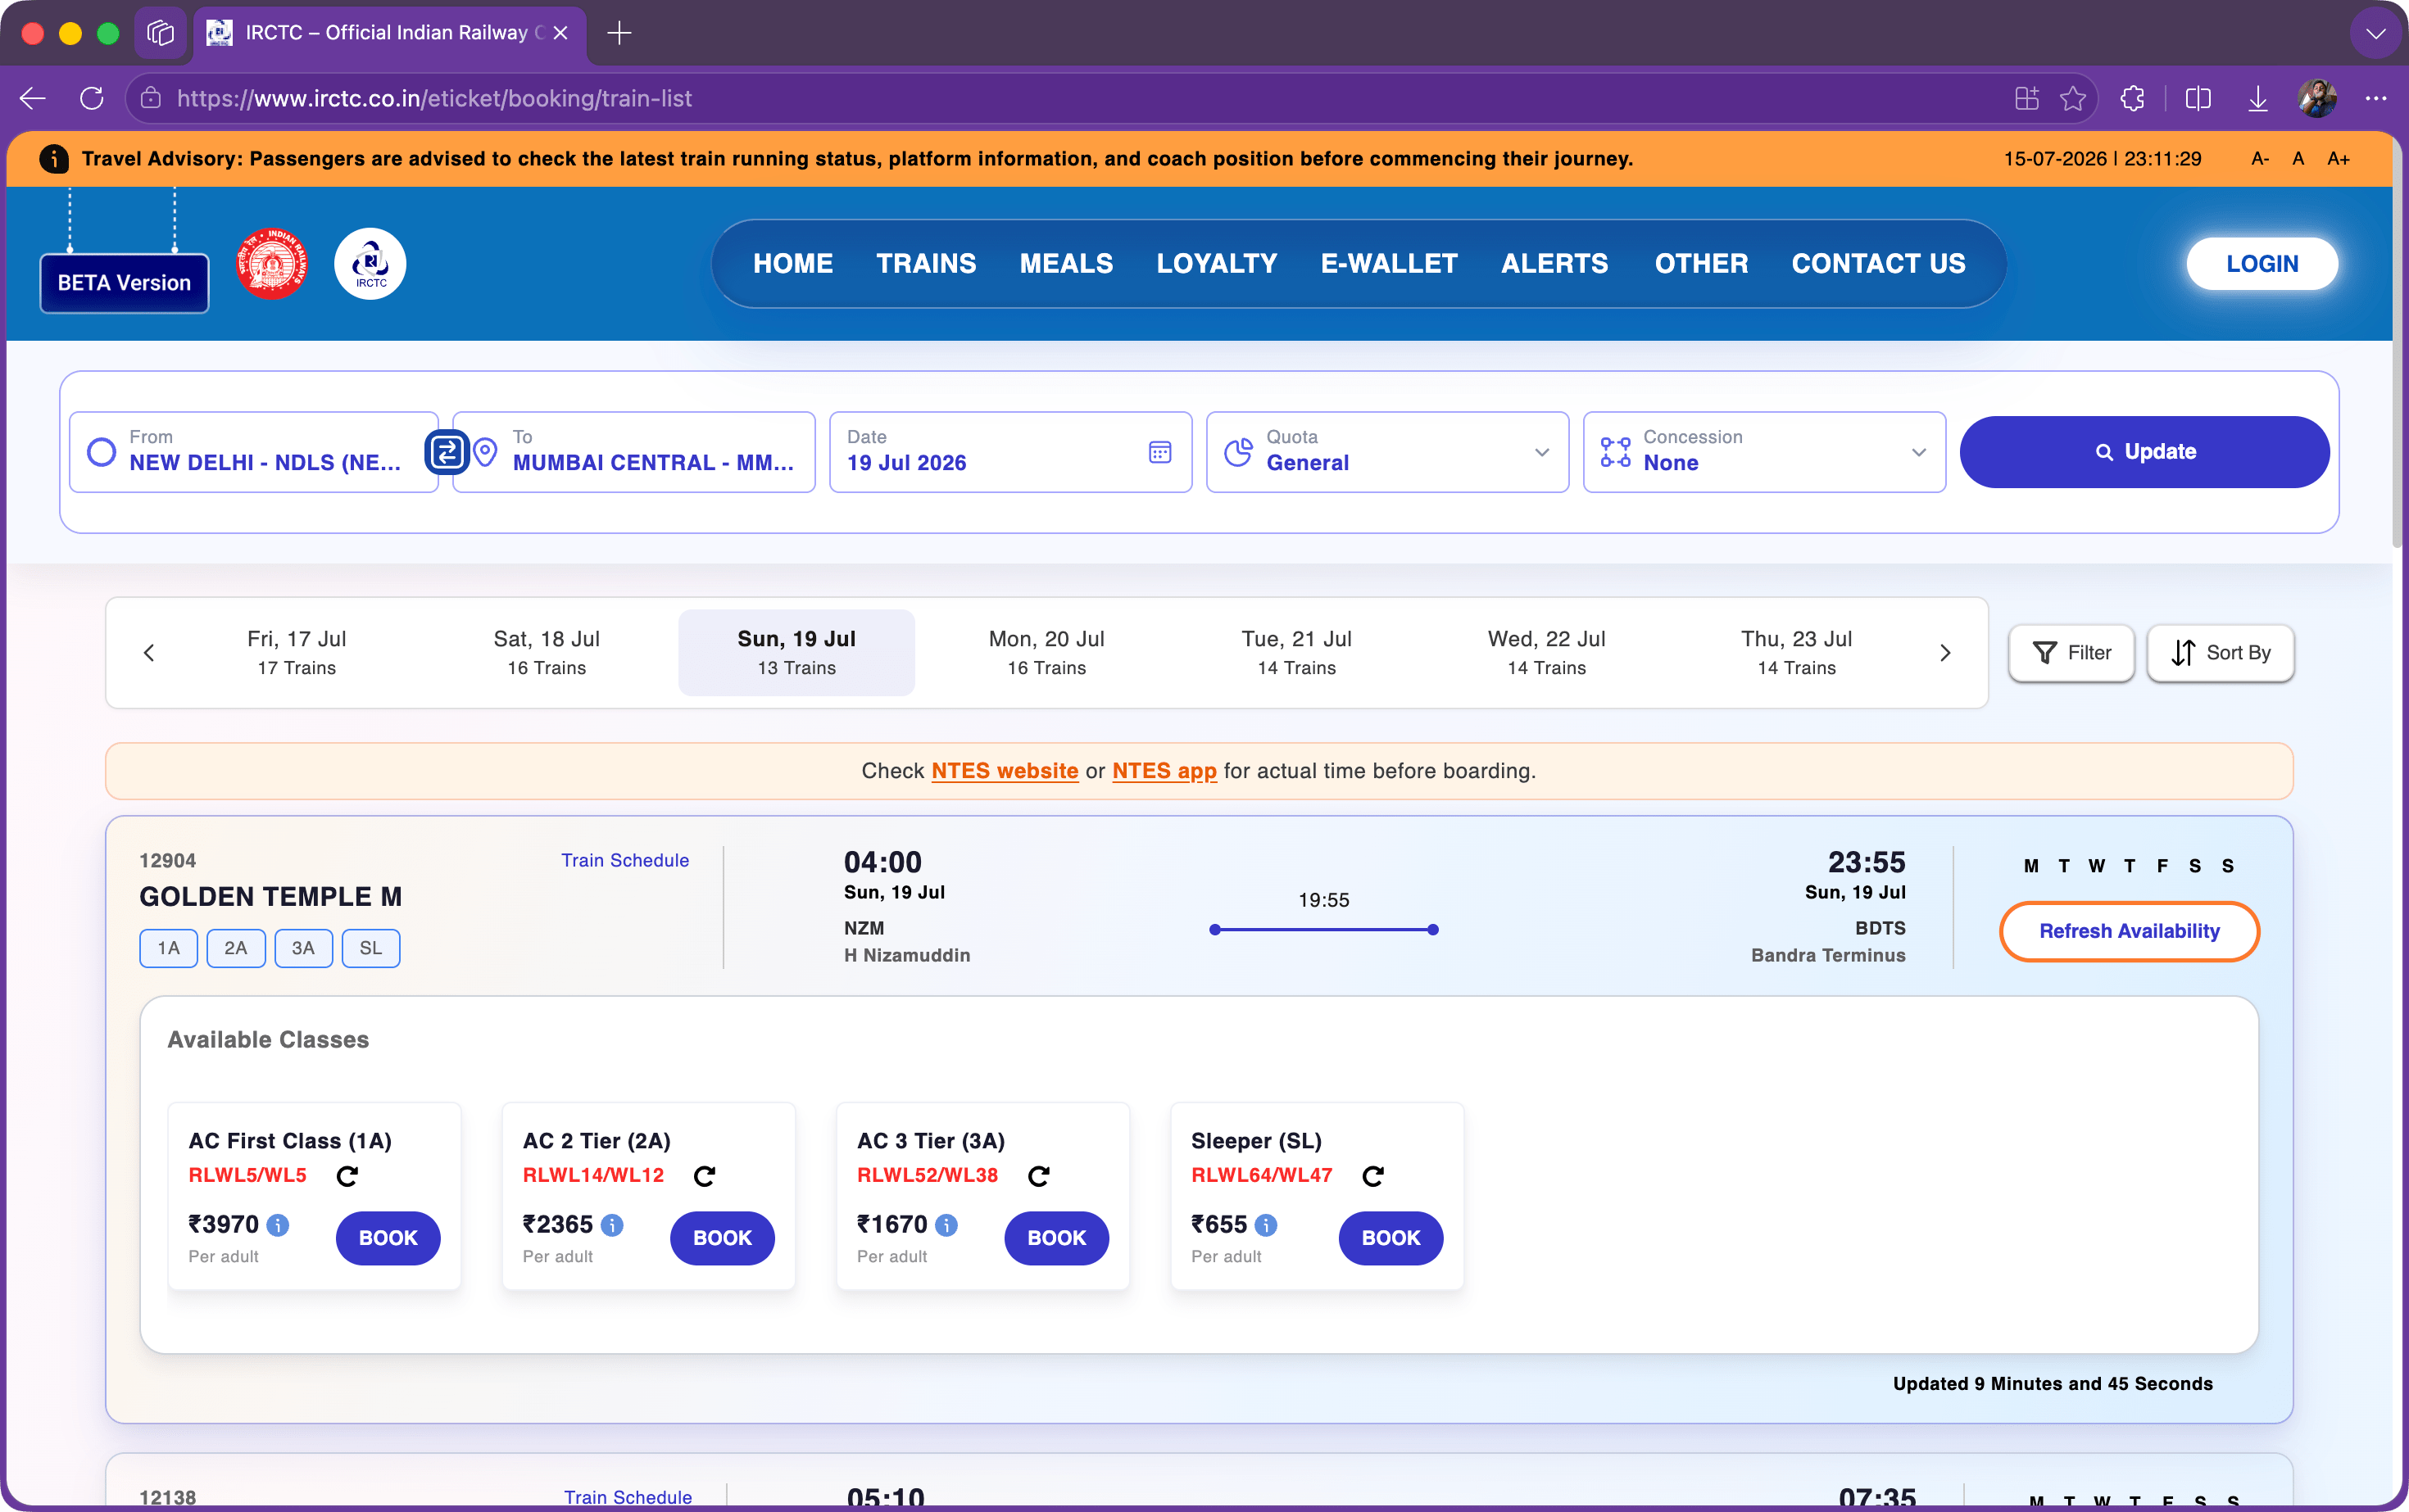Toggle the 2A class chip
2409x1512 pixels.
(x=236, y=948)
